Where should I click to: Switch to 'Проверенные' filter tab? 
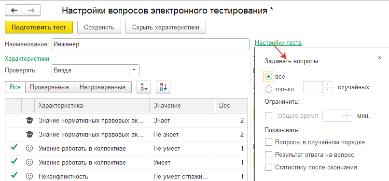coord(49,87)
